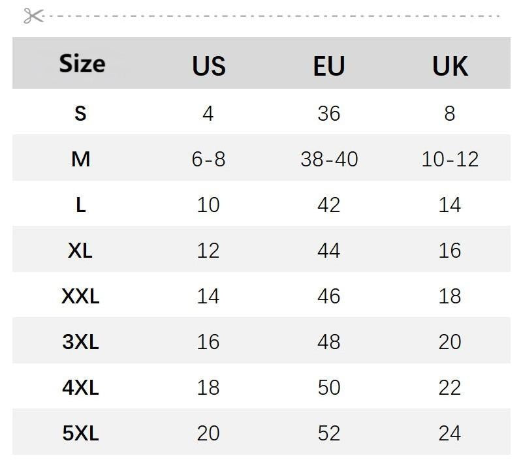Click the dashed cut line

point(274,16)
